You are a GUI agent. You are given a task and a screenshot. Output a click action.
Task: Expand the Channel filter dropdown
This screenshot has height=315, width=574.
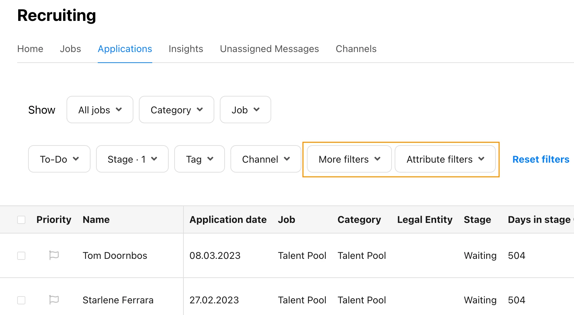(x=266, y=159)
